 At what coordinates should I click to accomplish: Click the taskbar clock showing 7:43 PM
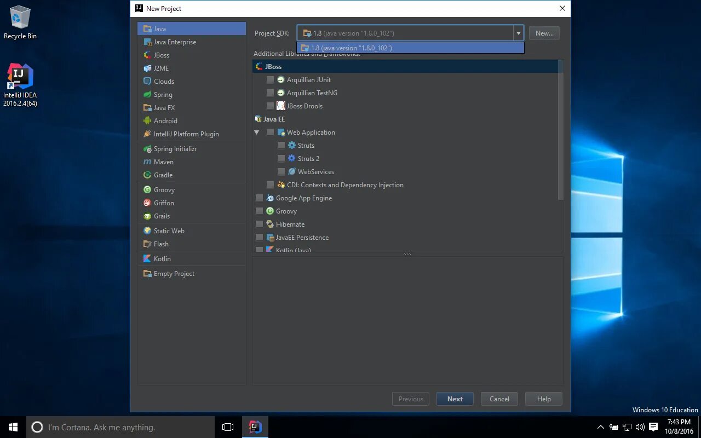(679, 427)
